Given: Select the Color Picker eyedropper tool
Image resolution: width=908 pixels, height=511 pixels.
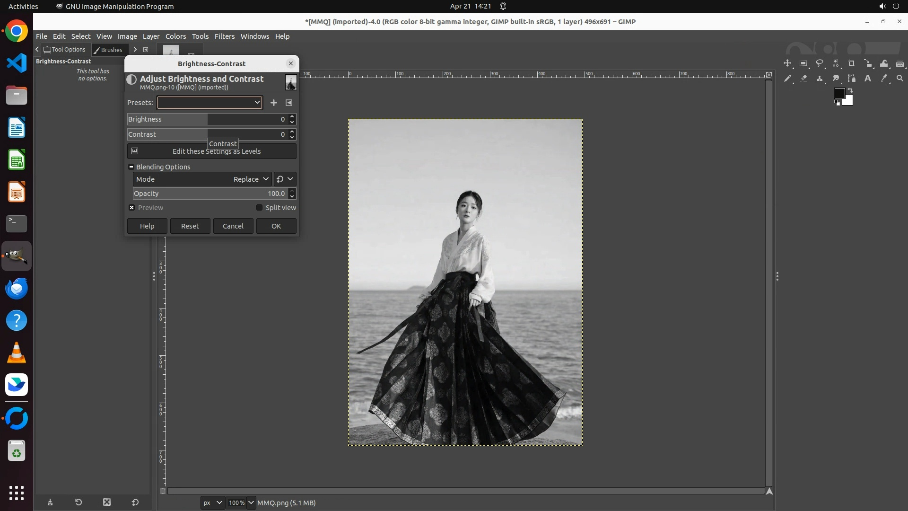Looking at the screenshot, I should click(x=884, y=79).
